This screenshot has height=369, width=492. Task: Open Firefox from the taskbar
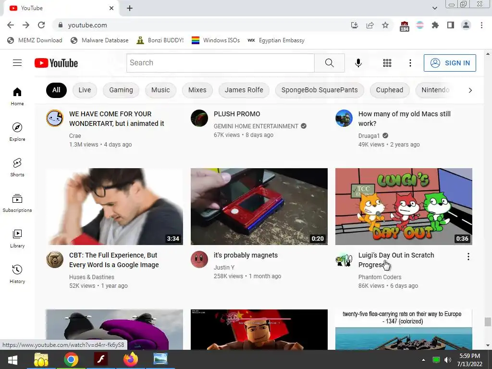coord(131,359)
